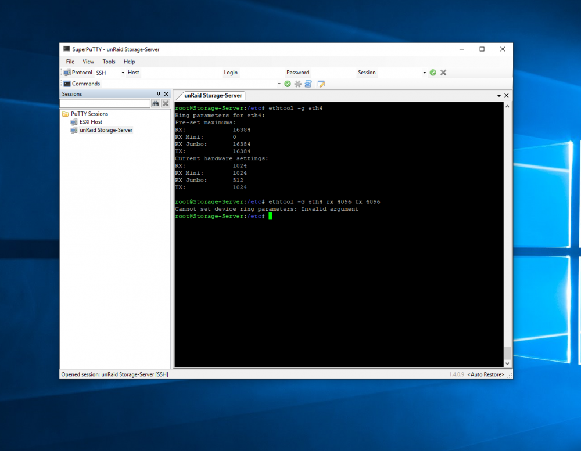Focus the Password text field
Screen dimensions: 581x451
(332, 73)
